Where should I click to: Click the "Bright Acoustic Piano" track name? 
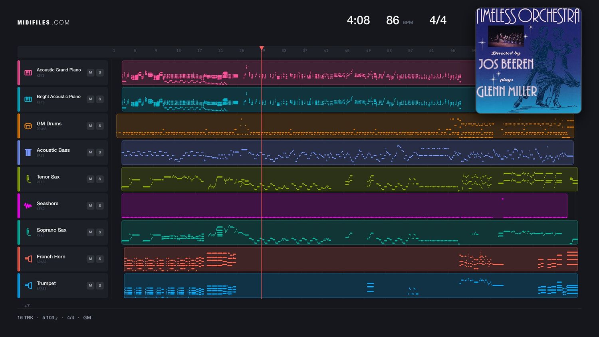tap(59, 97)
